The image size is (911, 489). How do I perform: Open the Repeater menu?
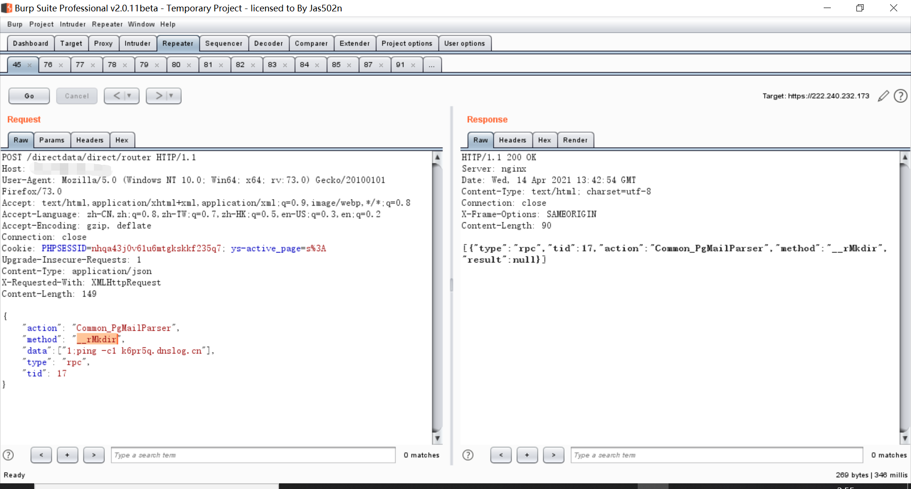[107, 24]
